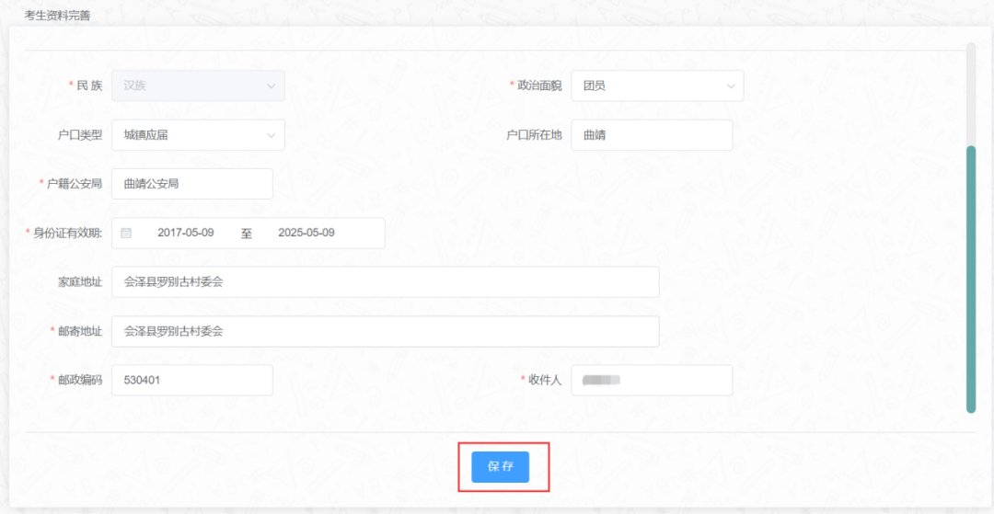The height and width of the screenshot is (514, 994).
Task: Click the 身份证有效期 label text
Action: 67,233
